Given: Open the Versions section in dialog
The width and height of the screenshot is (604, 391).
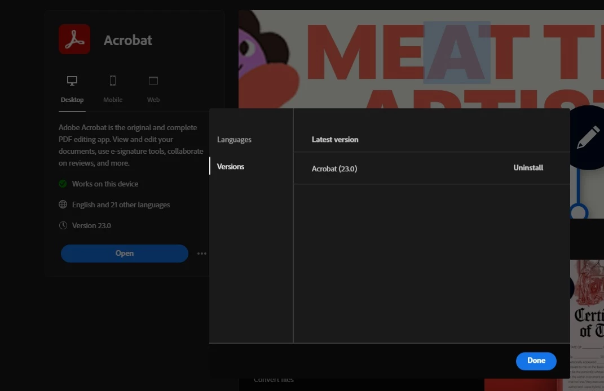Looking at the screenshot, I should pyautogui.click(x=230, y=167).
